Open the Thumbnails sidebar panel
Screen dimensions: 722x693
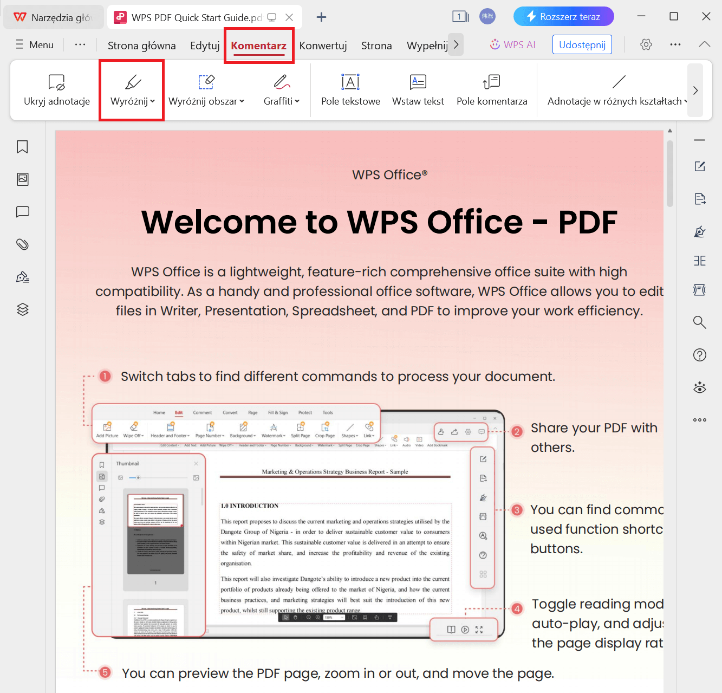tap(22, 179)
